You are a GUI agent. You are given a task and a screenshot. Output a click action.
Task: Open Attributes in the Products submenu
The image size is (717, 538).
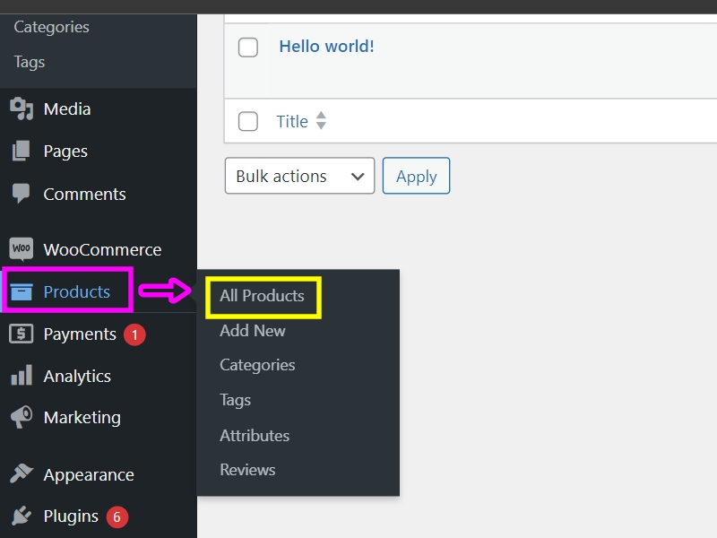tap(255, 436)
